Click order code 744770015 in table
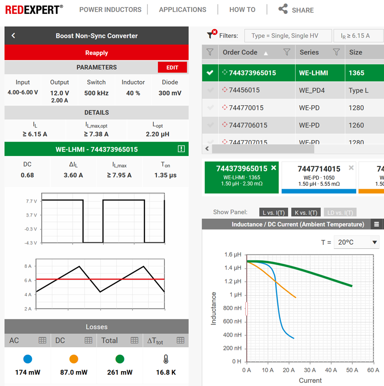The width and height of the screenshot is (384, 386). pos(246,108)
